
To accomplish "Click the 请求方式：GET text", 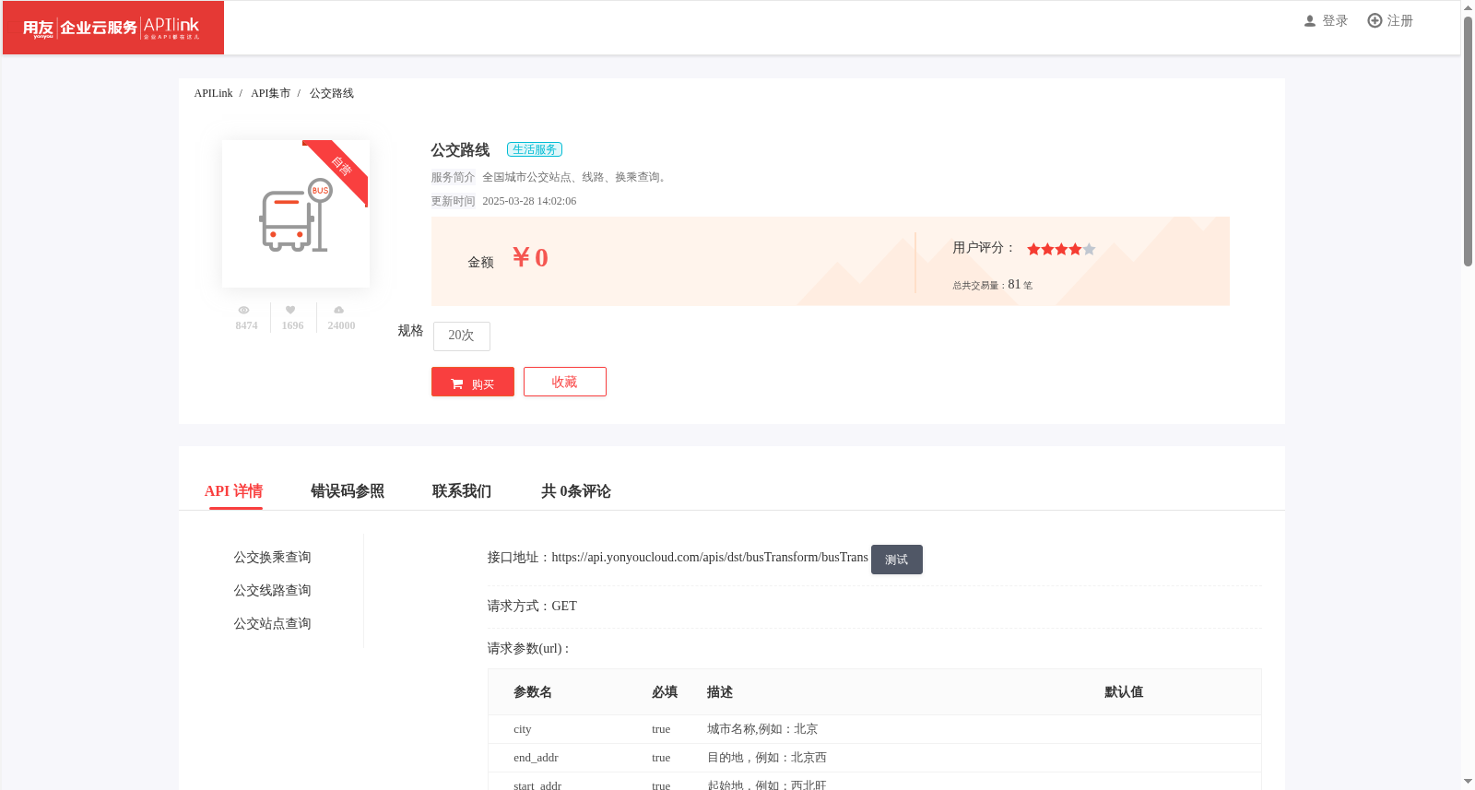I will coord(532,606).
